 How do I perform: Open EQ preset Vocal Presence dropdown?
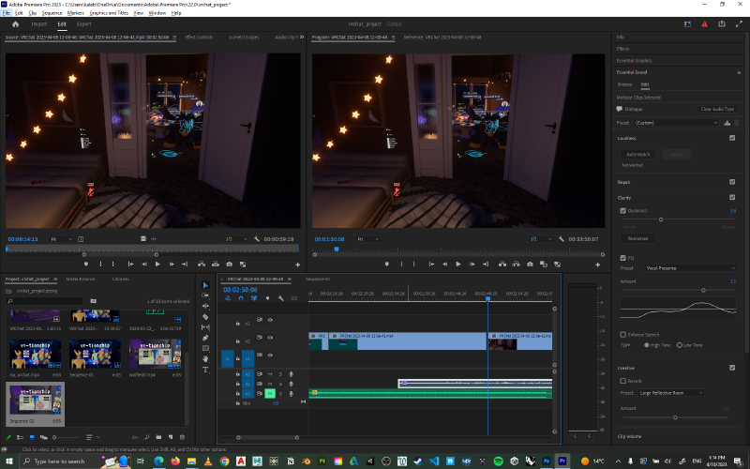[690, 268]
